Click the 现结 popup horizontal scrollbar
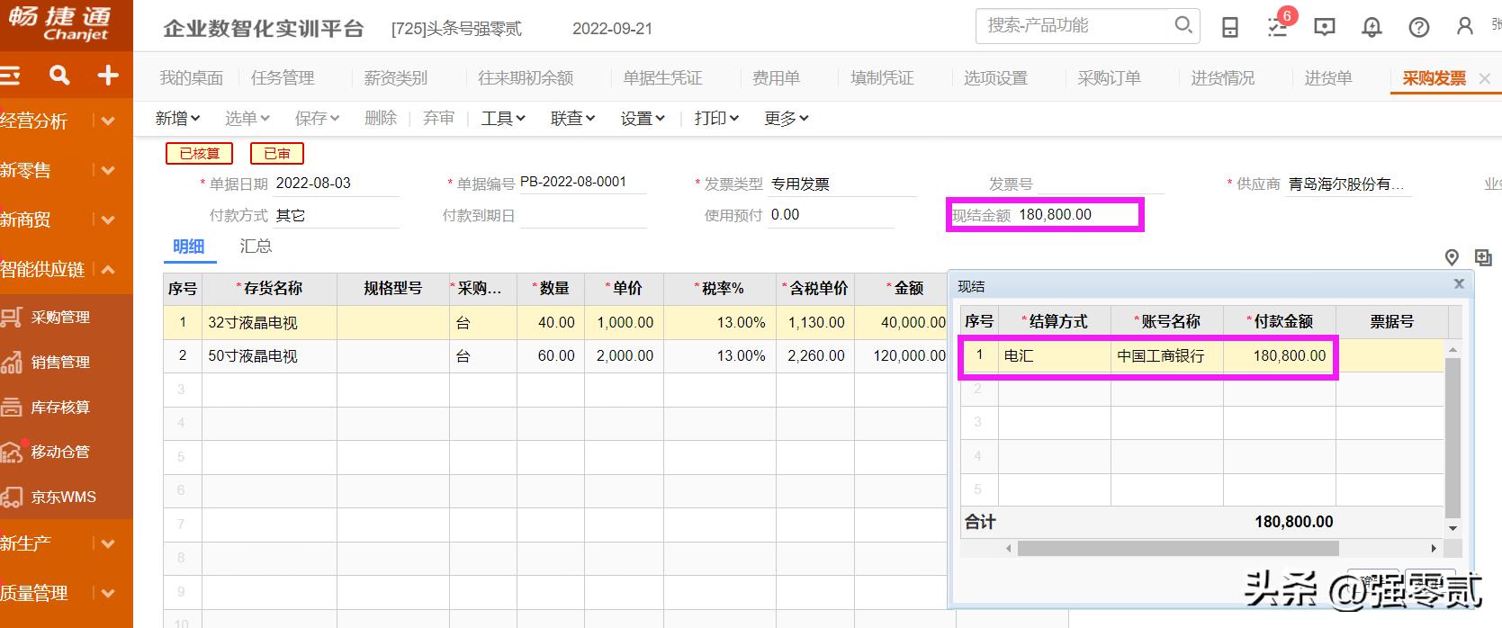1502x628 pixels. pos(1177,548)
